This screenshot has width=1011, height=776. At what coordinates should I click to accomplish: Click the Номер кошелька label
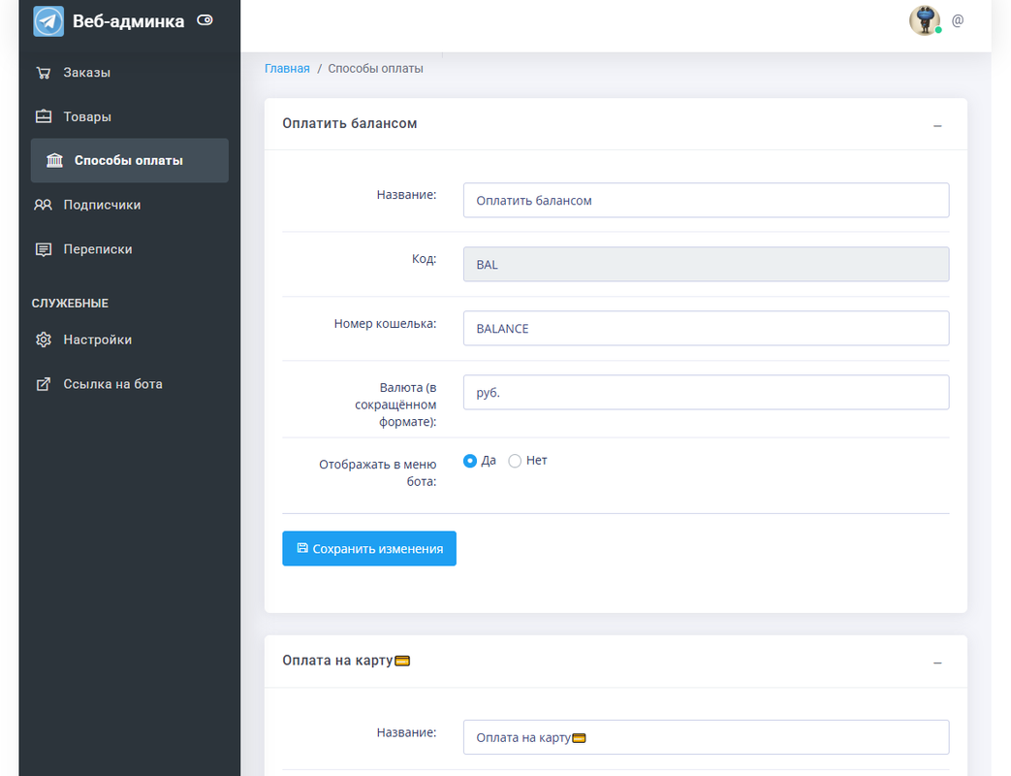point(385,324)
